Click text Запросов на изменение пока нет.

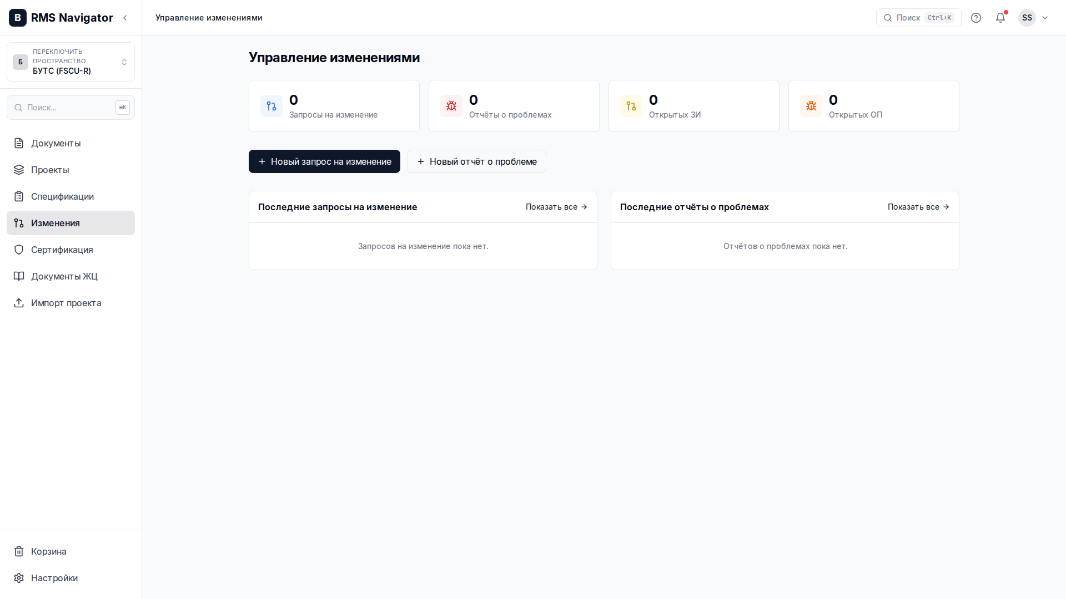[x=423, y=246]
